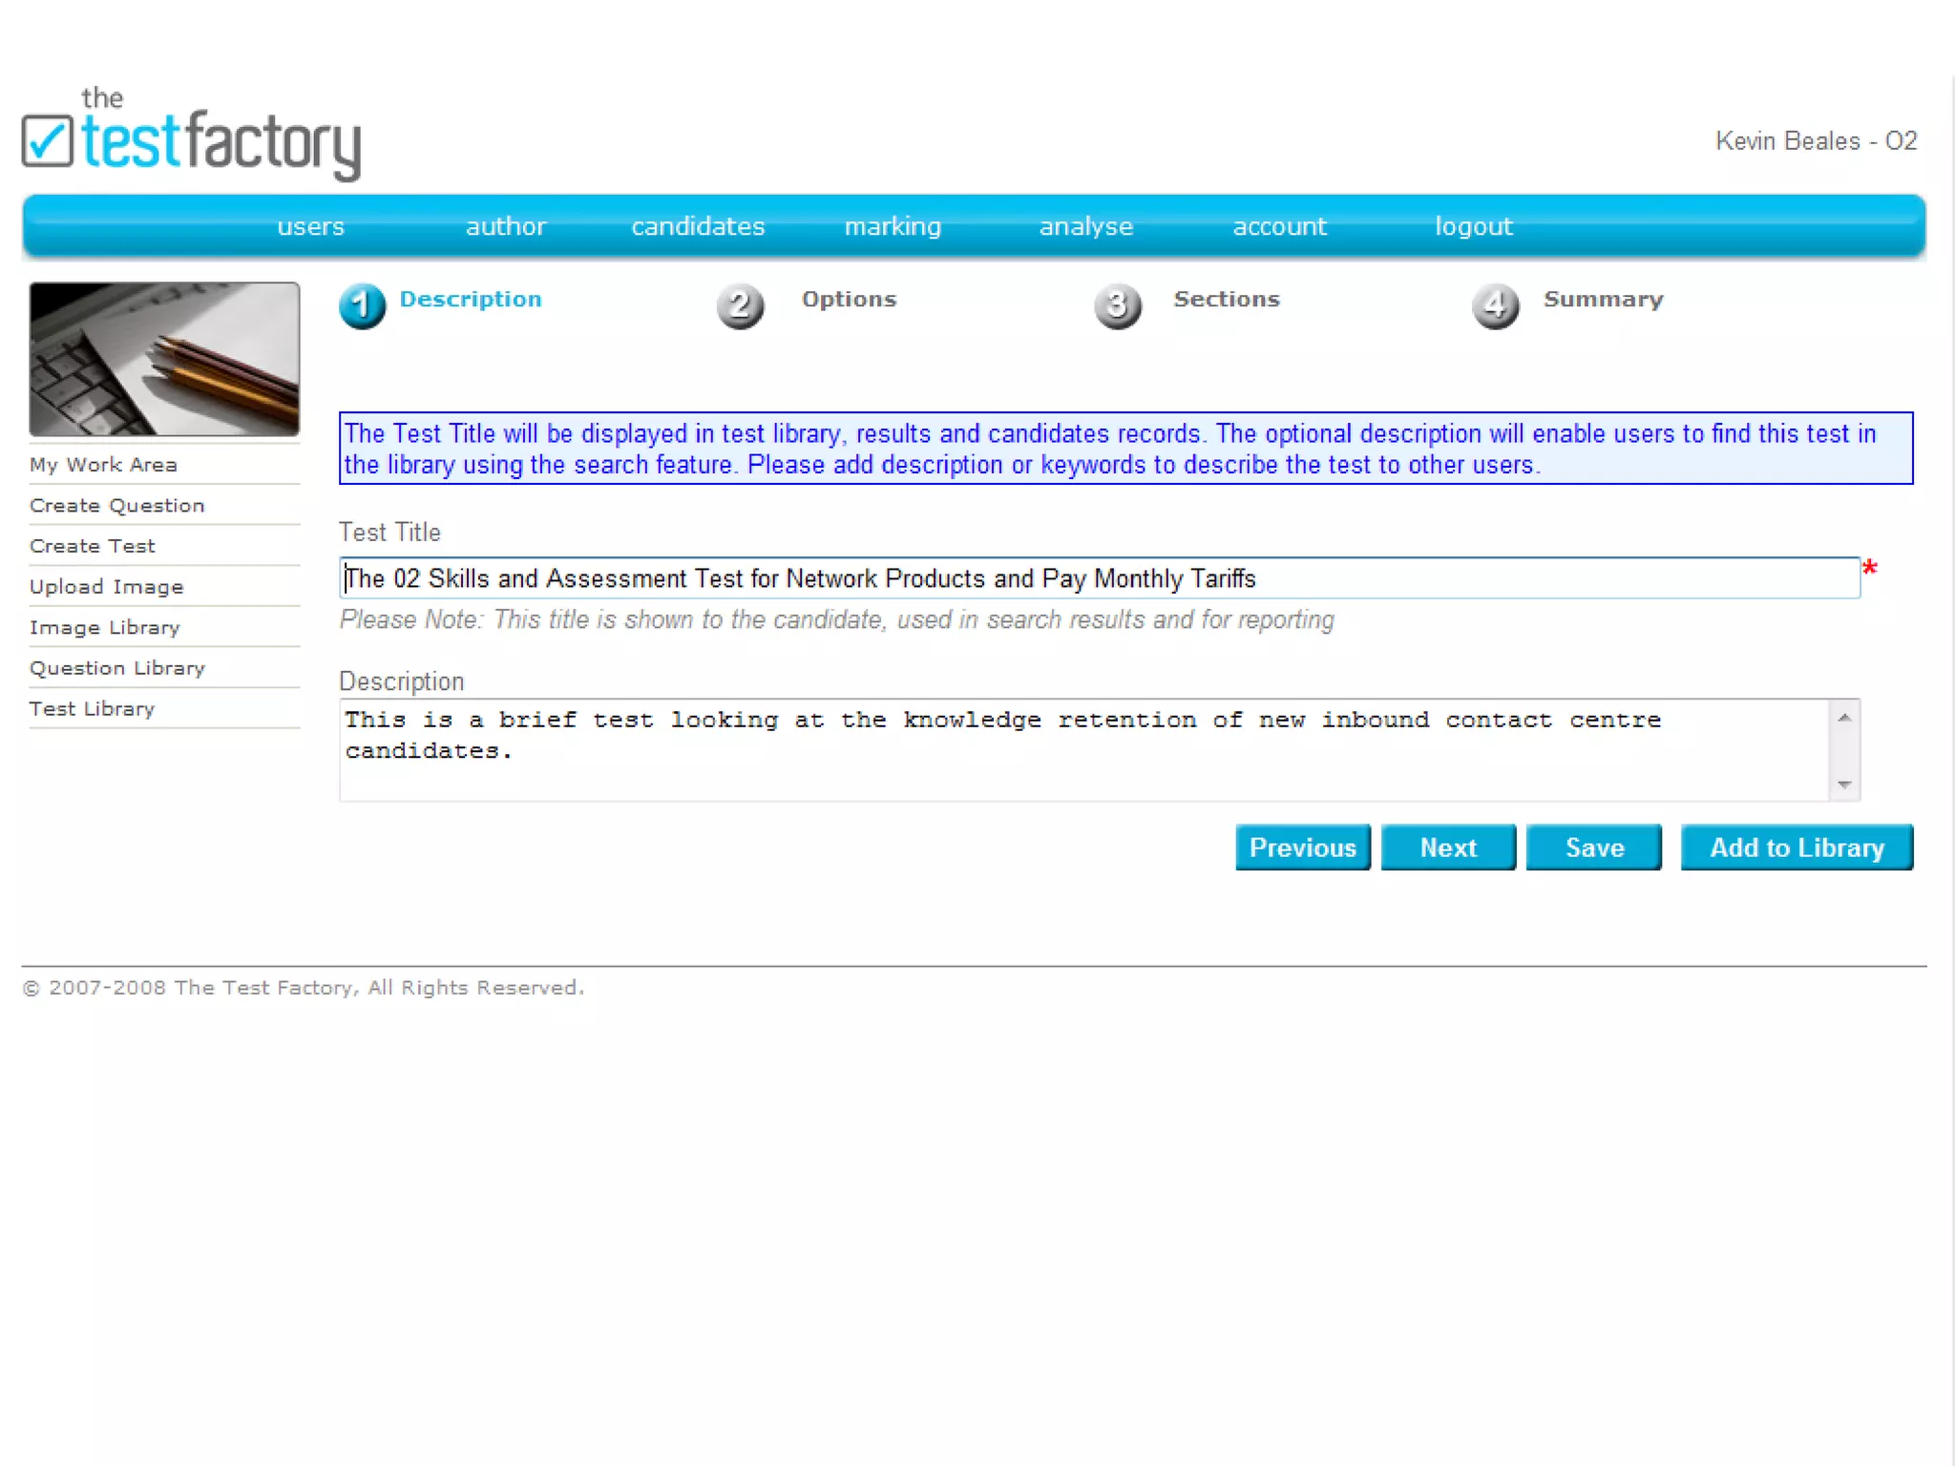Click the pencils sidebar thumbnail image

tap(164, 359)
